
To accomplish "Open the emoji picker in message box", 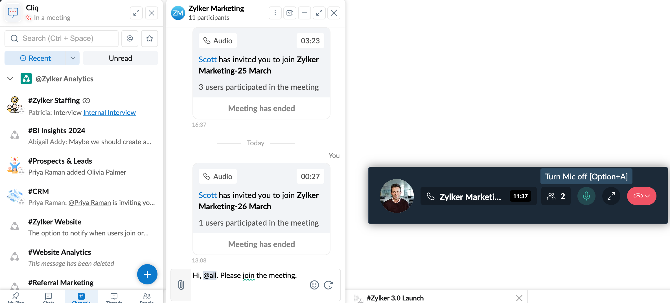I will (x=314, y=285).
